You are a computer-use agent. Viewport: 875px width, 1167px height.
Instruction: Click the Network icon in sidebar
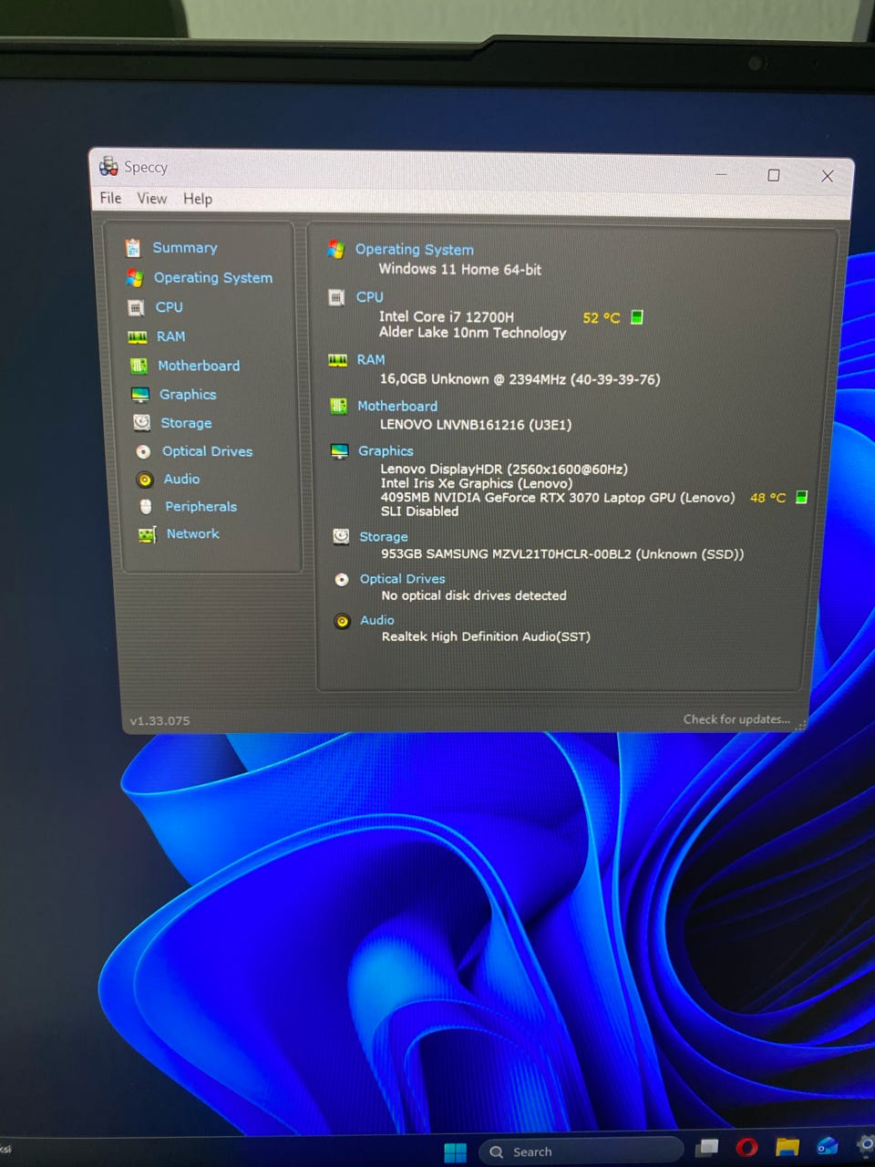pos(147,534)
